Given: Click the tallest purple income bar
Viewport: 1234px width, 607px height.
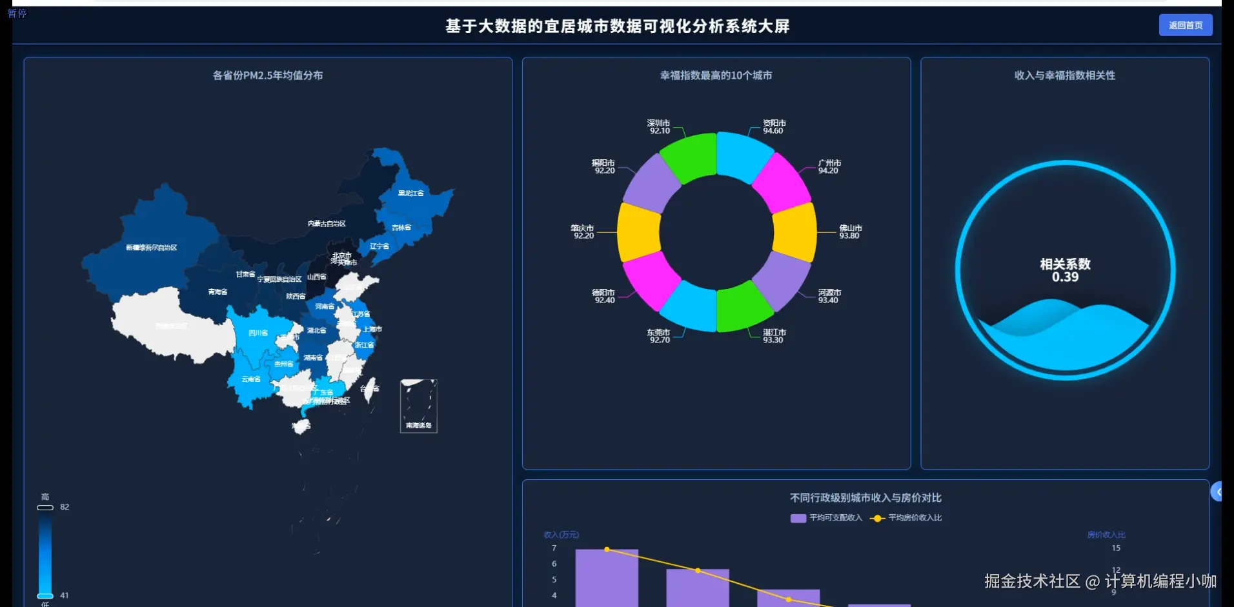Looking at the screenshot, I should pos(607,578).
